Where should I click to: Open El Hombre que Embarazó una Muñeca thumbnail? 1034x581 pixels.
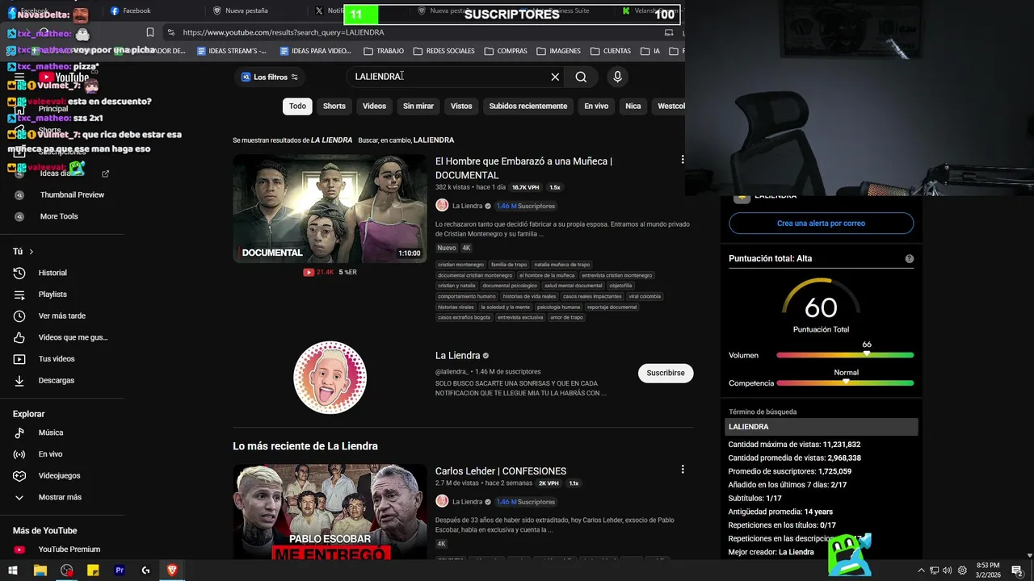[330, 208]
